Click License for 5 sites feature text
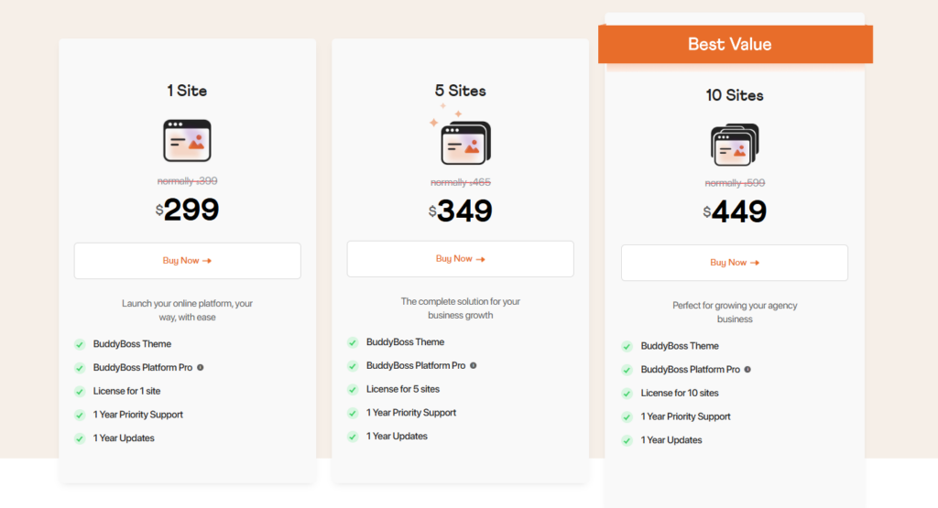The width and height of the screenshot is (938, 508). (403, 389)
